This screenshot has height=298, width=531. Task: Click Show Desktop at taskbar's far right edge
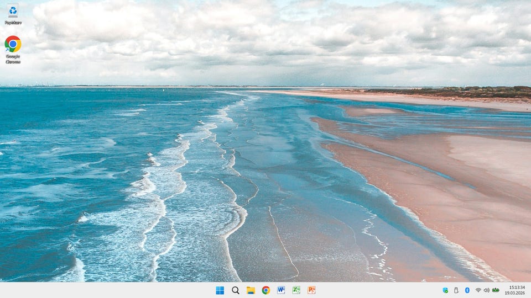(529, 290)
